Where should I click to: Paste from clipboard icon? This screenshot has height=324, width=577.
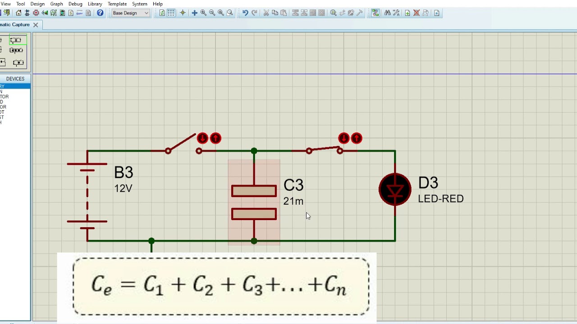point(284,13)
